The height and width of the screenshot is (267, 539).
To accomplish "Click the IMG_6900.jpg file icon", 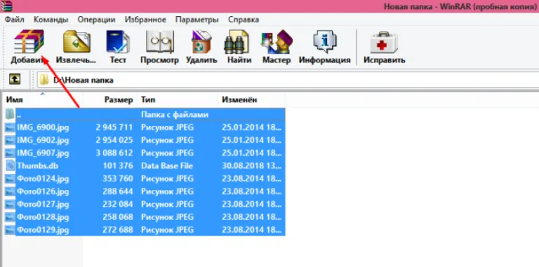I will [10, 128].
